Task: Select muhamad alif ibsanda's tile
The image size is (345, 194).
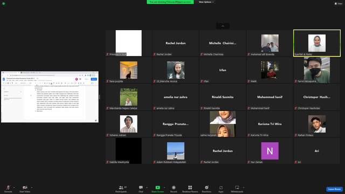Action: (x=270, y=43)
